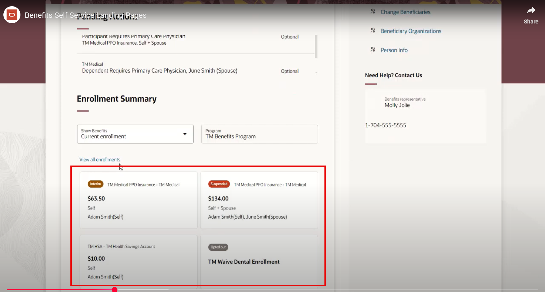Screen dimensions: 545x292
Task: Click the Interim status badge
Action: [x=95, y=184]
